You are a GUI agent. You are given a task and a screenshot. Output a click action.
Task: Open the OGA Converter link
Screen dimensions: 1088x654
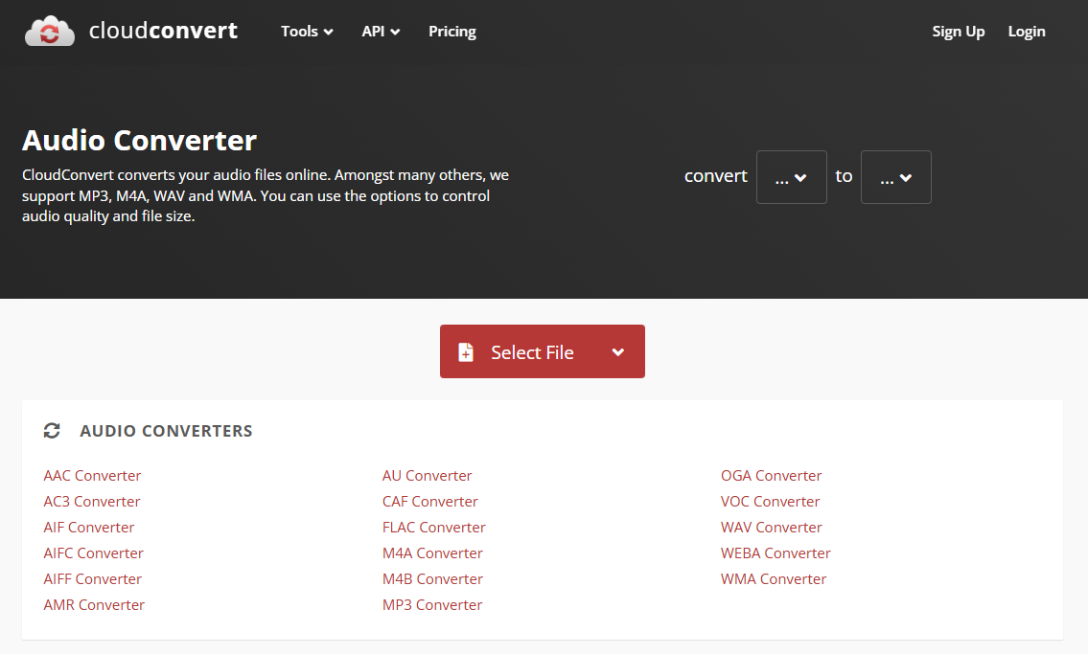tap(771, 476)
